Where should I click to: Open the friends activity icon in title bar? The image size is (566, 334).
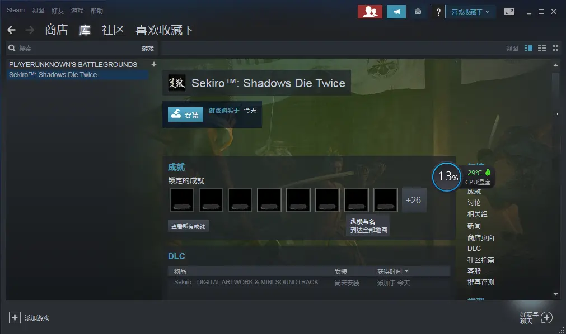[369, 12]
